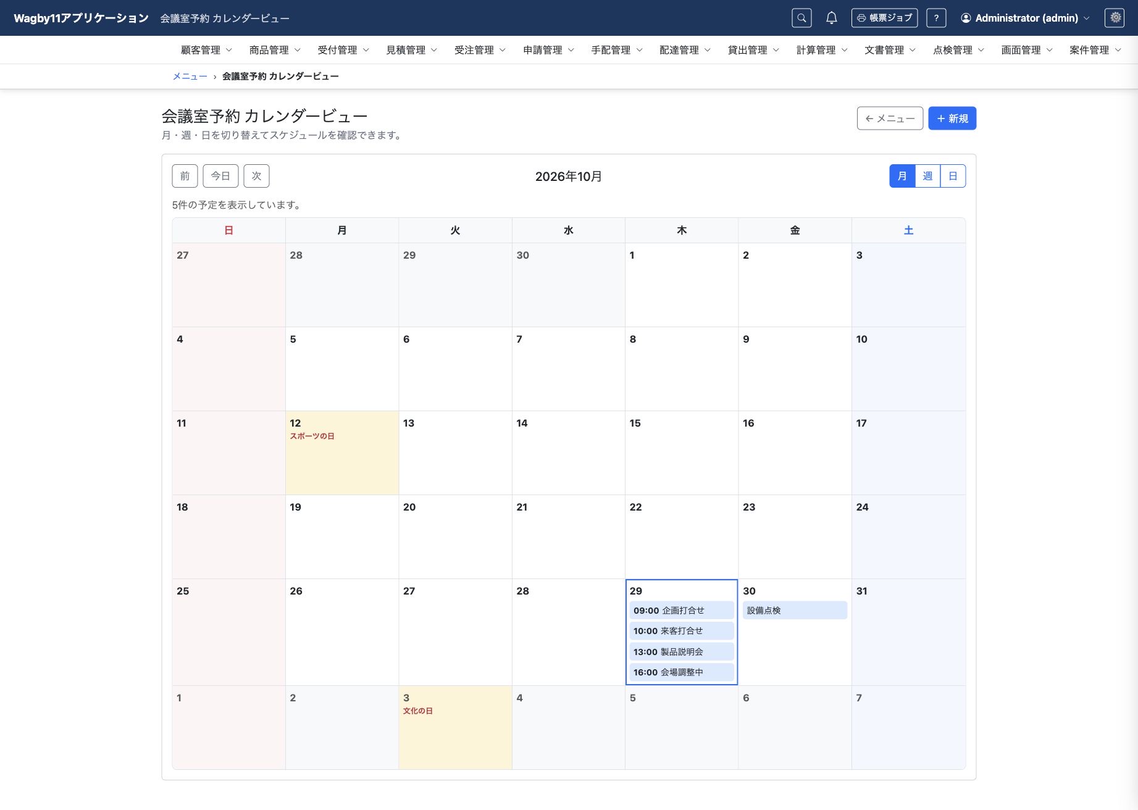Open 計算管理 menu
Screen dimensions: 1138x810
tap(822, 50)
